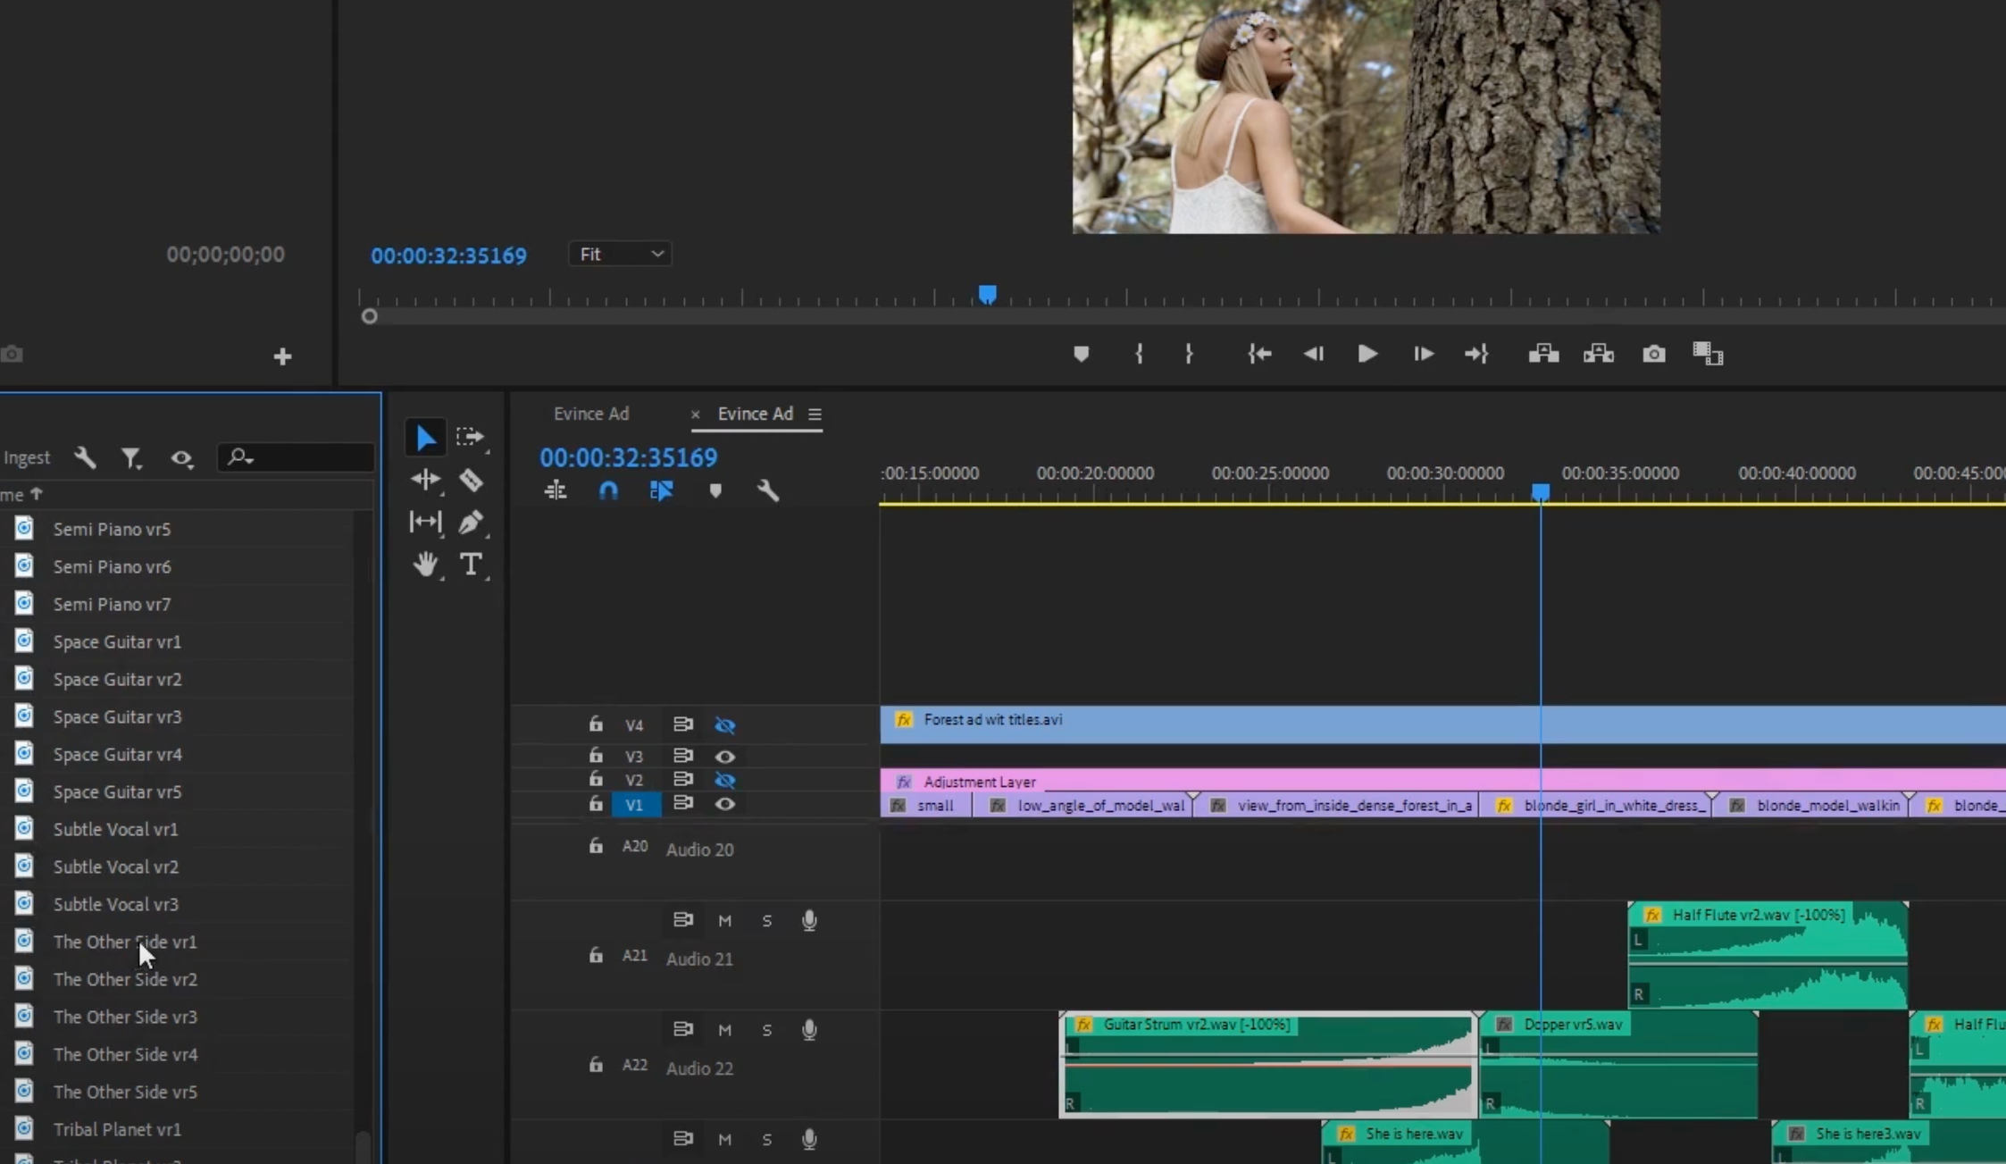This screenshot has width=2006, height=1164.
Task: Solo the Audio 22 track
Action: click(x=766, y=1030)
